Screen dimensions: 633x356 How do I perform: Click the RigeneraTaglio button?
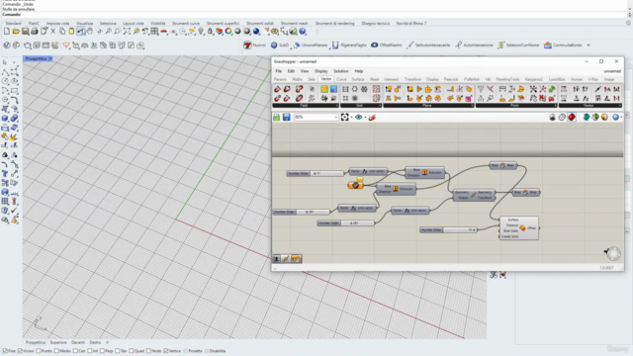click(x=349, y=45)
